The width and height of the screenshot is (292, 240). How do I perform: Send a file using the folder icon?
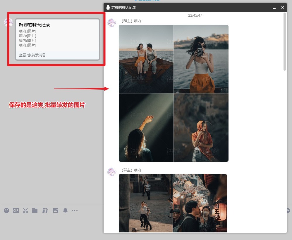click(35, 211)
